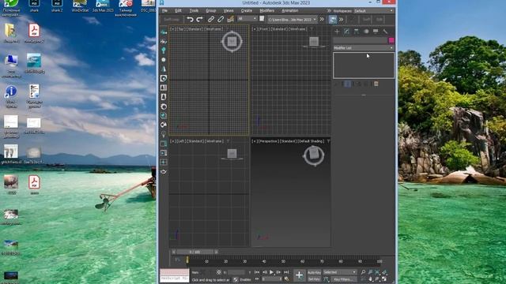
Task: Expand the Modifier List dropdown
Action: click(x=364, y=47)
